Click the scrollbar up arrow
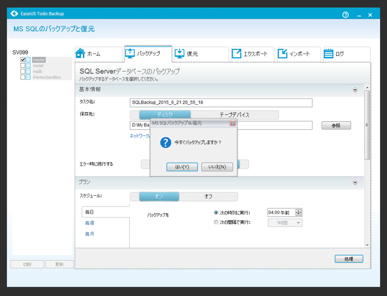Viewport: 387px width, 296px height. [367, 88]
